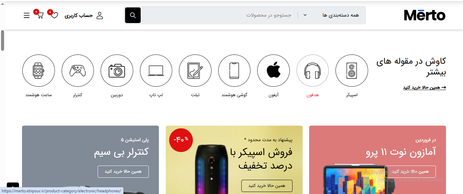The image size is (463, 194).
Task: Open the shopping cart icon
Action: pos(40,15)
